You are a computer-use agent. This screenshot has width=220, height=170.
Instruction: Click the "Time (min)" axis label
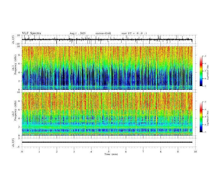111,154
